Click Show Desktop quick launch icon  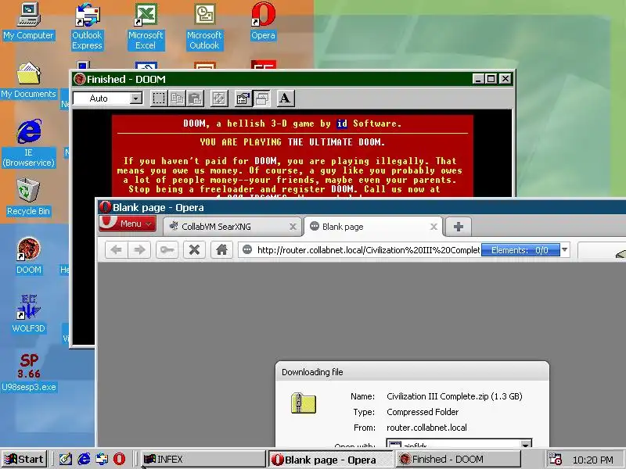point(65,459)
